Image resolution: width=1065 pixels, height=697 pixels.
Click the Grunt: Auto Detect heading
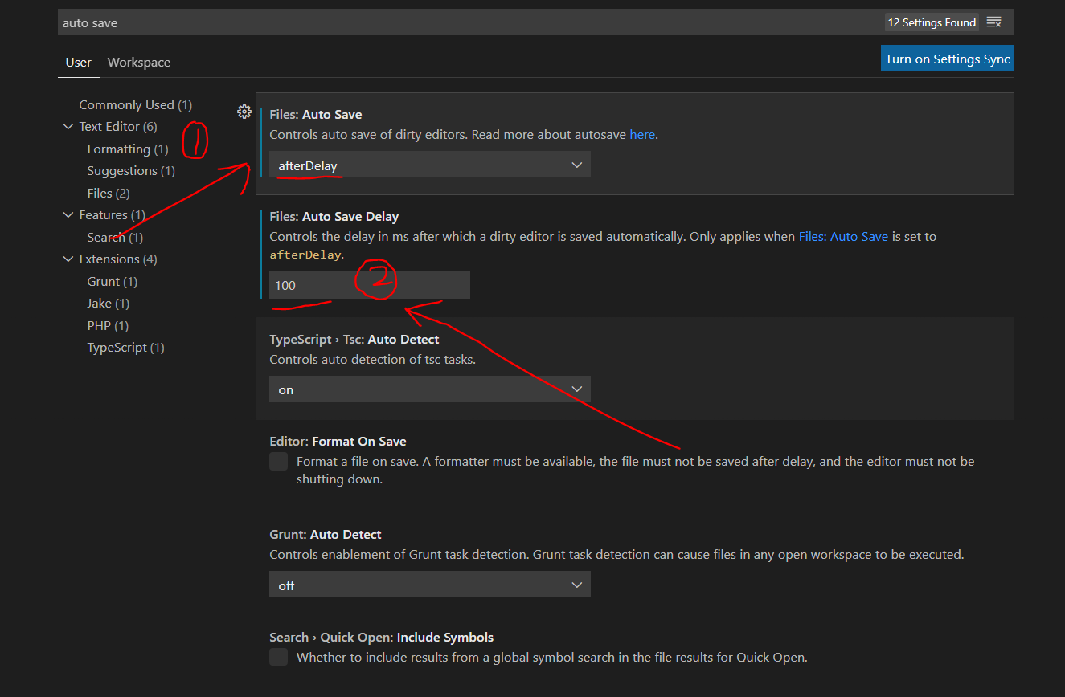pyautogui.click(x=326, y=534)
